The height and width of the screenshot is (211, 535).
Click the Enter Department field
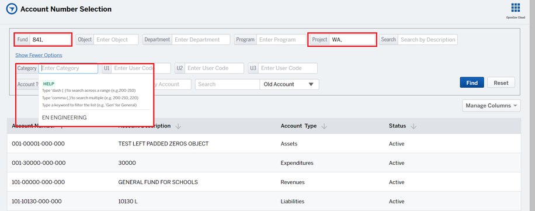pyautogui.click(x=201, y=40)
